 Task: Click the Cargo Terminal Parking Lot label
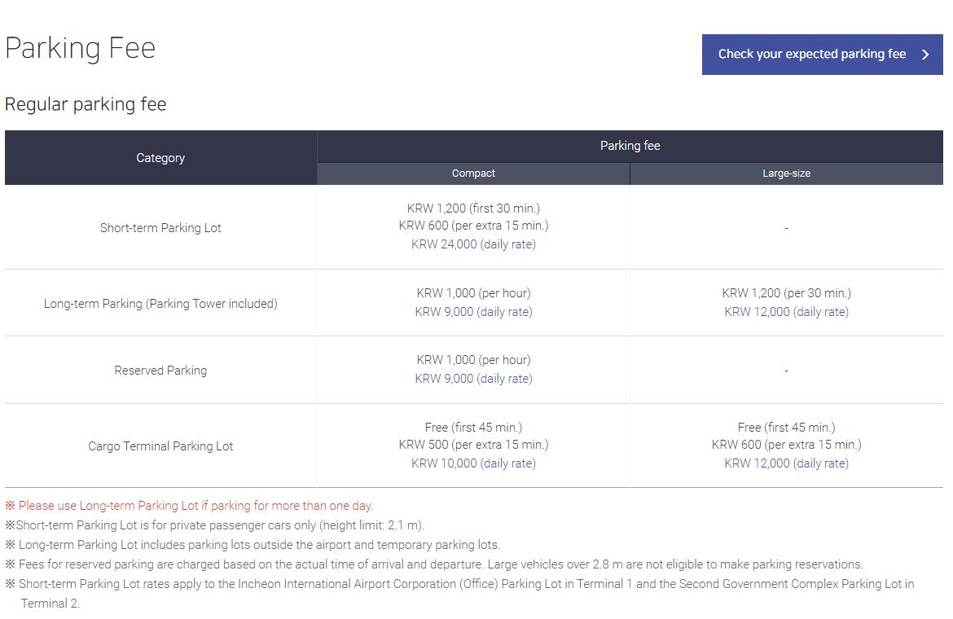click(160, 446)
